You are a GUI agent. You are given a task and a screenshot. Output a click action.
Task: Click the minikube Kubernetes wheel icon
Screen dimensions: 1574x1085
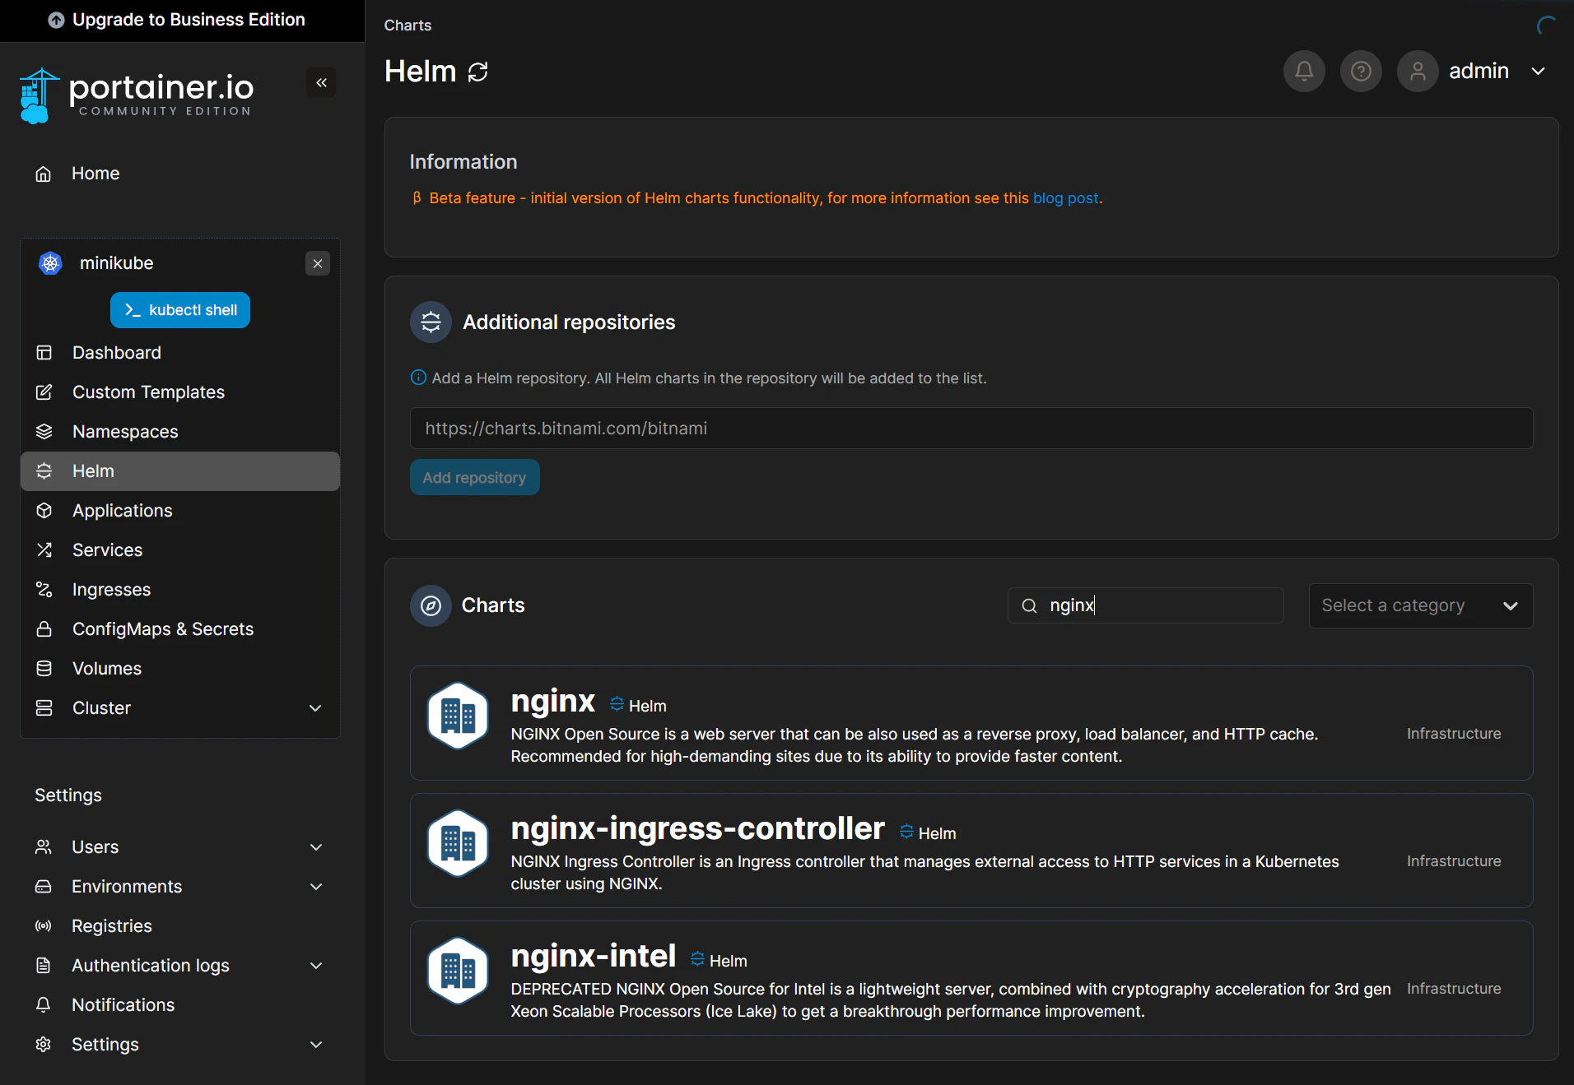pos(50,263)
